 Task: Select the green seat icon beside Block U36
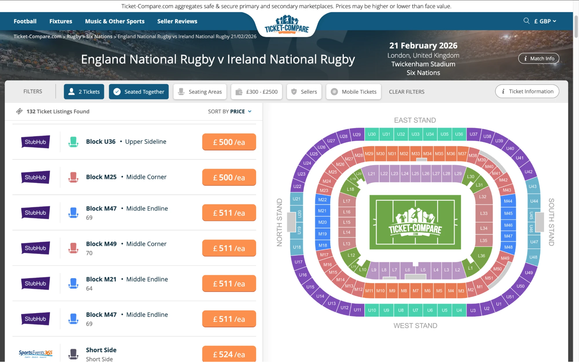[x=74, y=142]
